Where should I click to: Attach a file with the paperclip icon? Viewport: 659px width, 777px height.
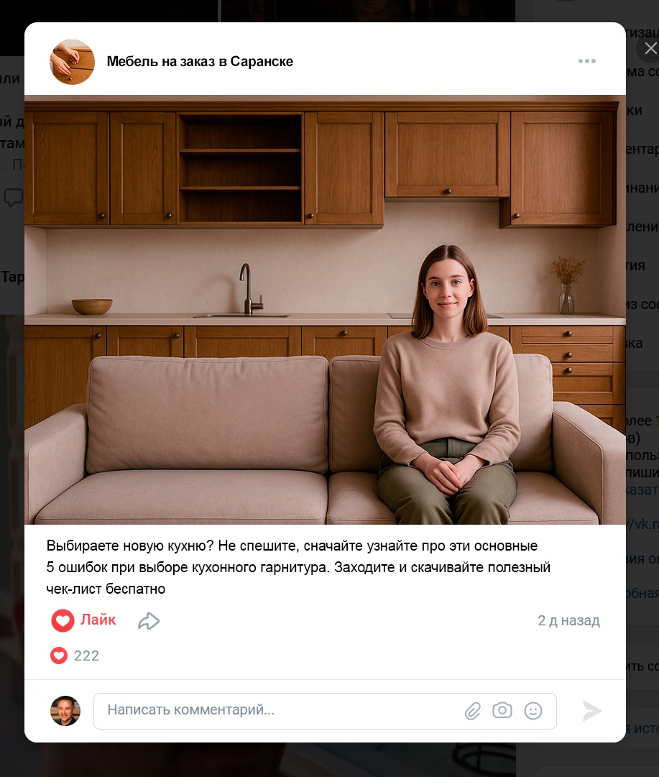473,711
